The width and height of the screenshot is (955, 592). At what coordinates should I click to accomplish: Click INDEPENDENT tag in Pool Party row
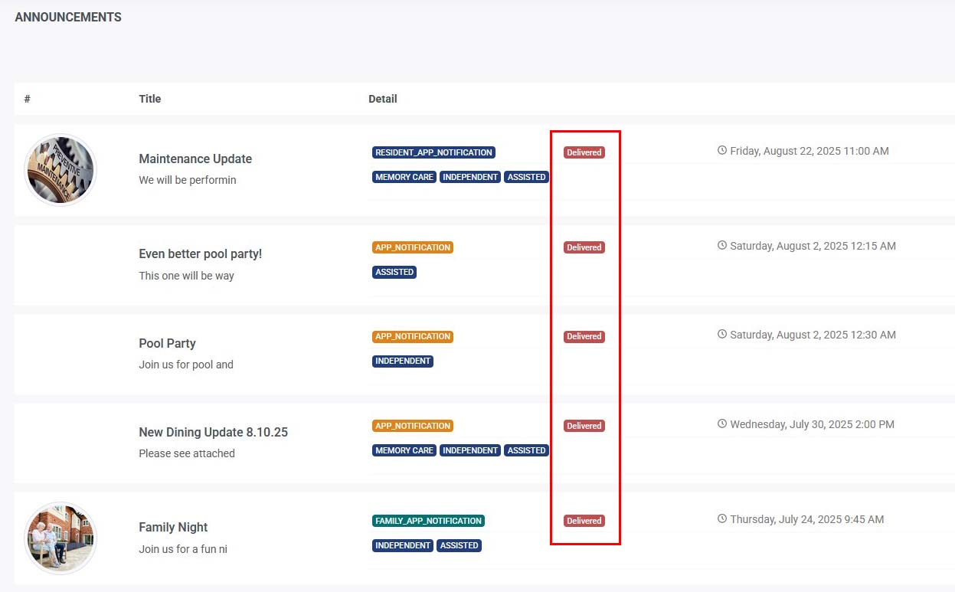(403, 361)
